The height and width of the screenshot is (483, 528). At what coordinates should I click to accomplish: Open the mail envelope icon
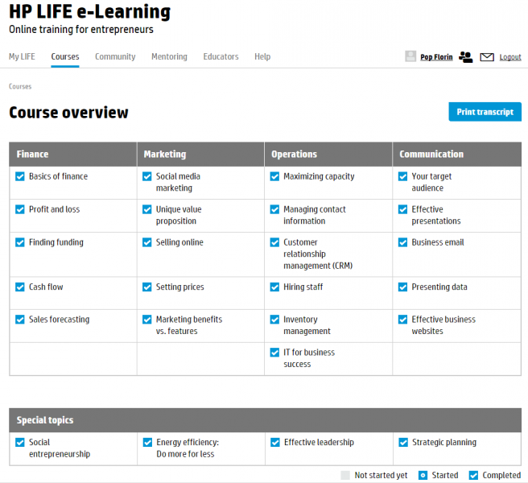pyautogui.click(x=487, y=57)
